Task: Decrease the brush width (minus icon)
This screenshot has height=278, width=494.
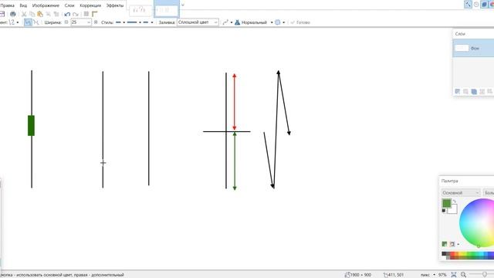Action: tap(66, 22)
